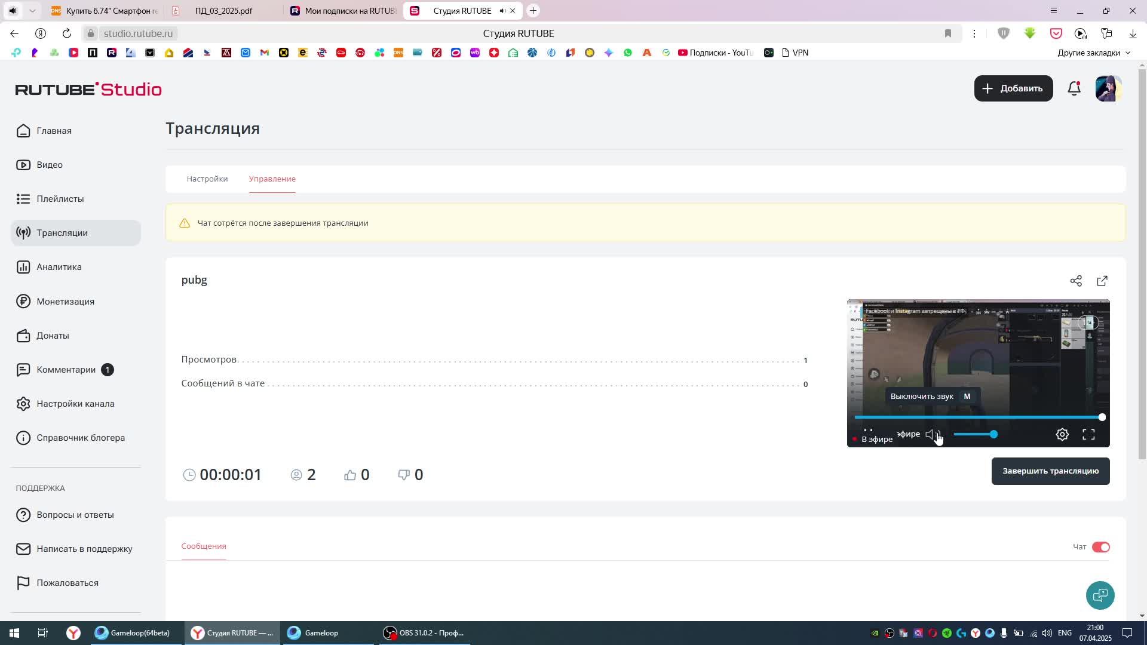Click the share icon next to pubg
This screenshot has height=645, width=1147.
point(1076,281)
